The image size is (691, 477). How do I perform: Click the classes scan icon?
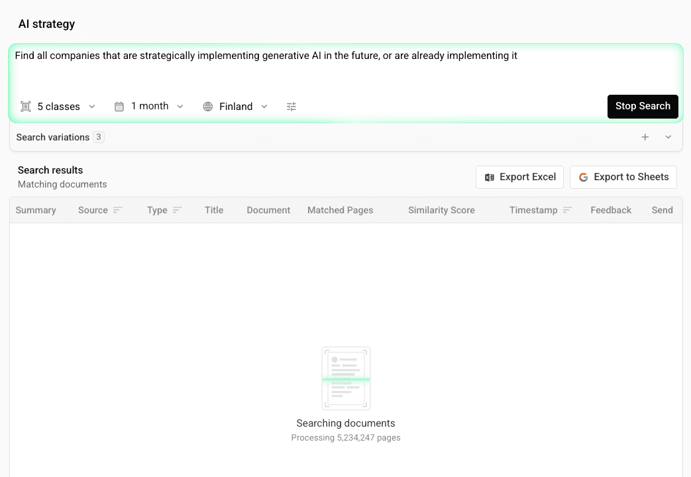point(26,106)
